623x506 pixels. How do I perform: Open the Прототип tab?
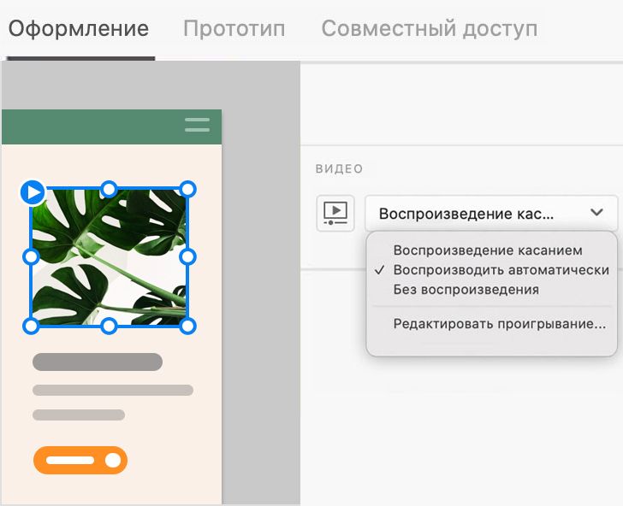point(234,28)
